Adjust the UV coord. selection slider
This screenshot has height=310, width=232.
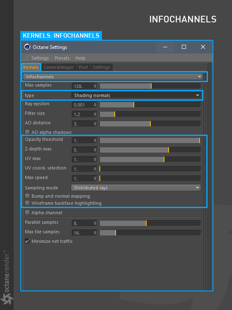click(150, 169)
